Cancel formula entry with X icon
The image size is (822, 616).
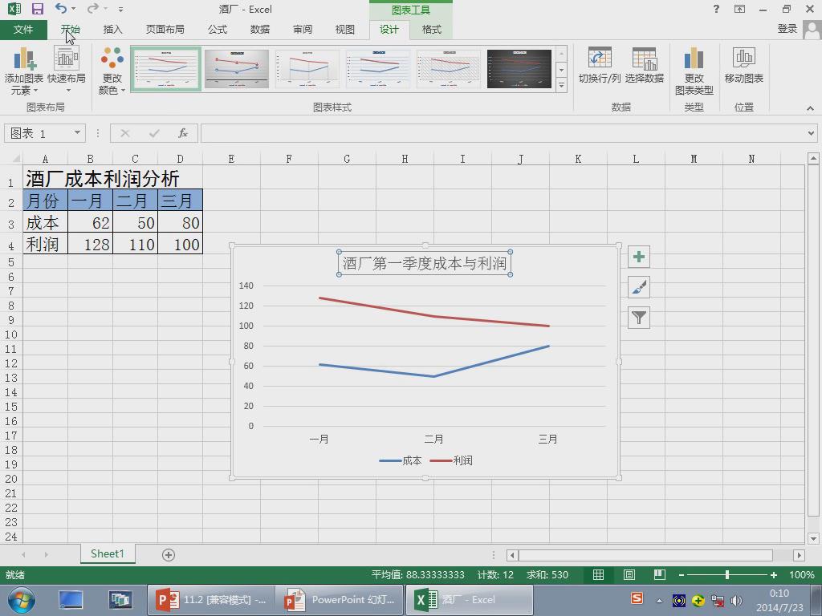tap(124, 134)
